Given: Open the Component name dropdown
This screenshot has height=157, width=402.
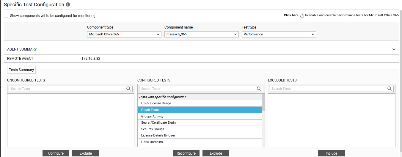Looking at the screenshot, I should point(202,34).
